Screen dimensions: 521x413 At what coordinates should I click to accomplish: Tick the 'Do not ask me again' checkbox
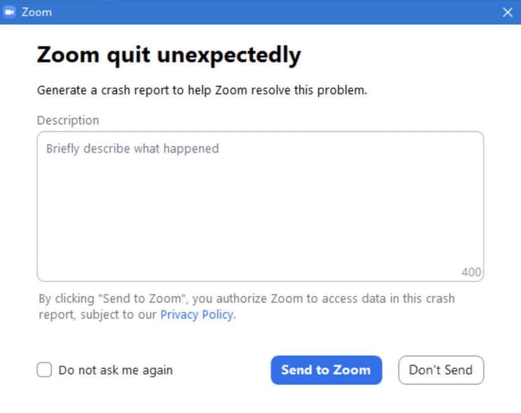pyautogui.click(x=44, y=370)
